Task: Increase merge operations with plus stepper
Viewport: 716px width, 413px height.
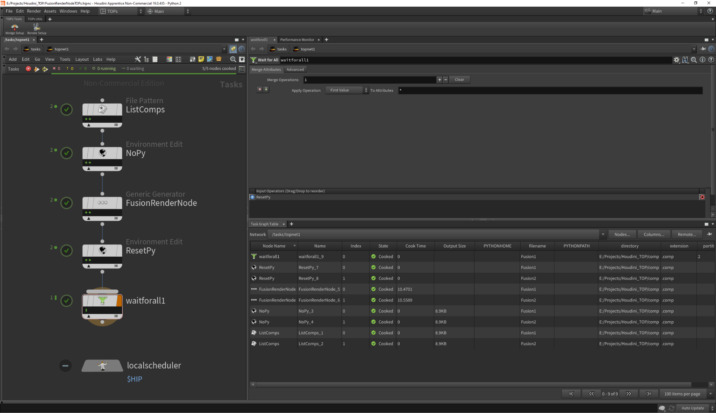Action: pyautogui.click(x=439, y=80)
